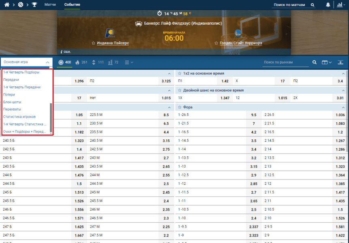Click the collapse-all markets icon at far right
This screenshot has width=349, height=243.
pos(340,62)
